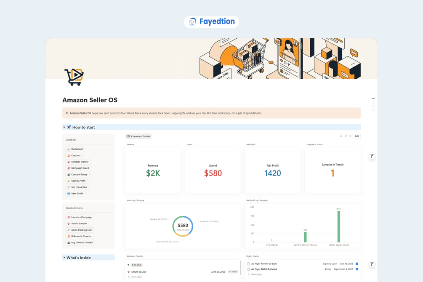Jump to Dashboard in sidebar
The width and height of the screenshot is (423, 282).
point(75,149)
